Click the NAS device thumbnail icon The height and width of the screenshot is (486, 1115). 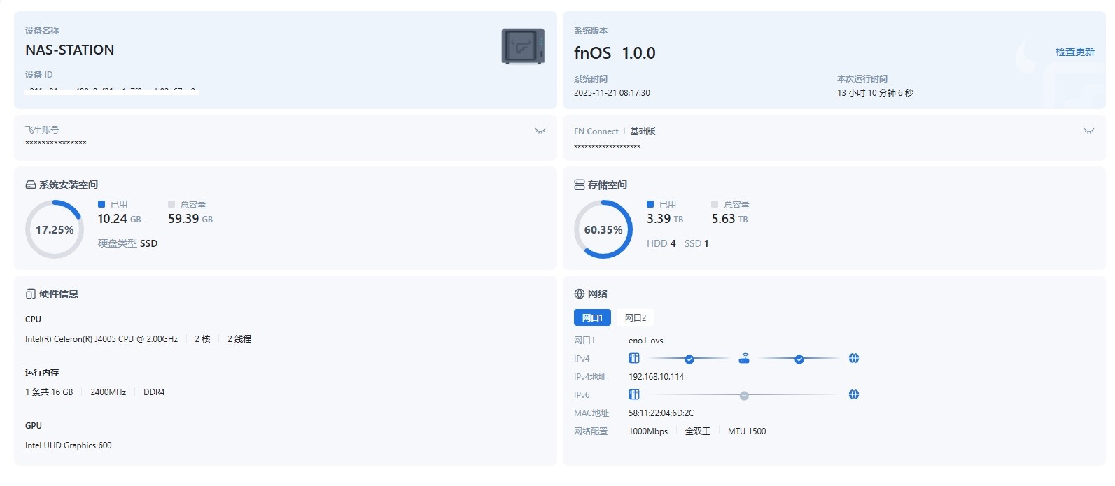523,46
